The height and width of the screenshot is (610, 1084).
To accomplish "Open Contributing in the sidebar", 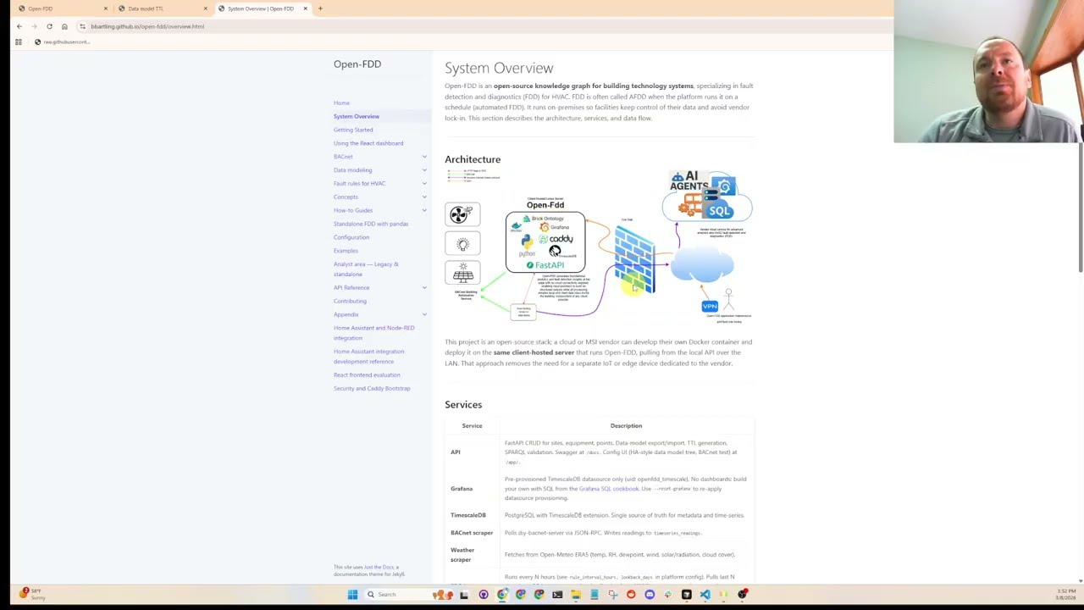I will tap(350, 301).
